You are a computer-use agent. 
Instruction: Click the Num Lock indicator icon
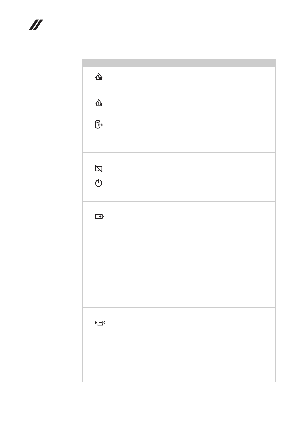99,103
